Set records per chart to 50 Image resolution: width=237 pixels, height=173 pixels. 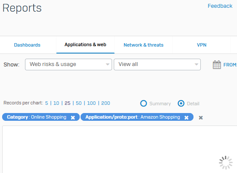click(x=78, y=103)
